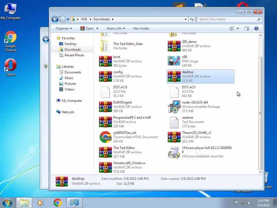Toggle the preview pane button
This screenshot has height=208, width=277.
[247, 28]
